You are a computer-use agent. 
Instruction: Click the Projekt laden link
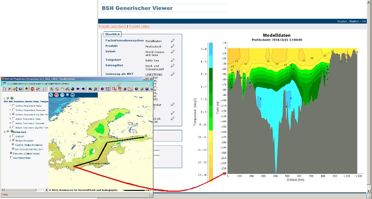click(139, 26)
